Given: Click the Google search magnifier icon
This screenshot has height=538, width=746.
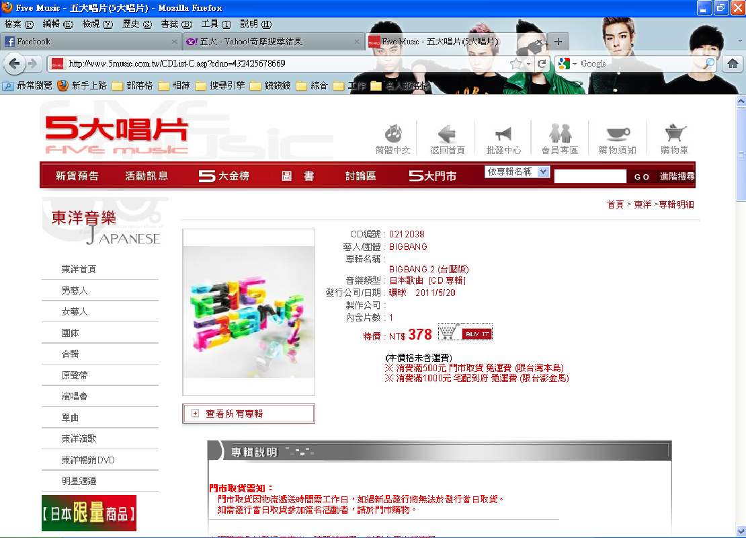Looking at the screenshot, I should 709,63.
